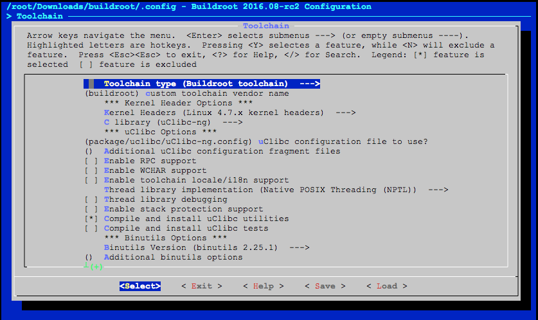This screenshot has height=320, width=538.
Task: Click the config file title text
Action: (x=189, y=6)
